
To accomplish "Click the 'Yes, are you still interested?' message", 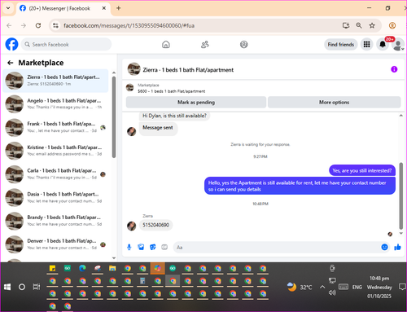I will pos(362,170).
